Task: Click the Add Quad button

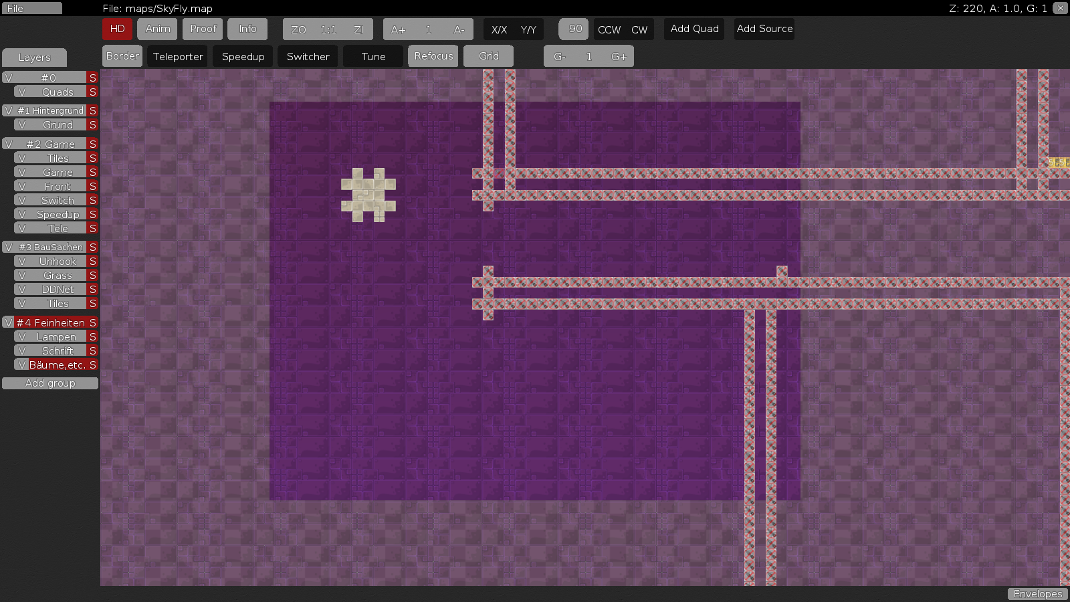Action: coord(693,29)
